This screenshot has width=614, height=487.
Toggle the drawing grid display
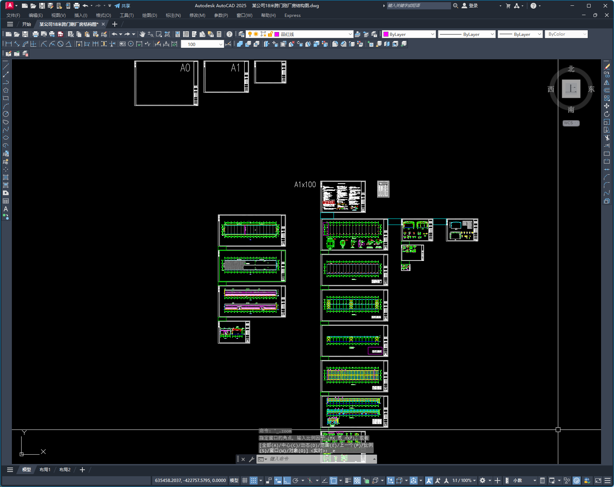(245, 481)
